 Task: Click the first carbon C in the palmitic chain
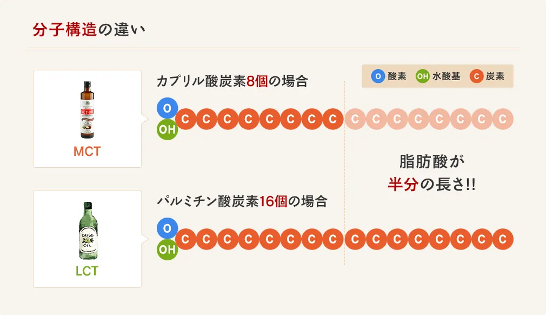click(185, 239)
